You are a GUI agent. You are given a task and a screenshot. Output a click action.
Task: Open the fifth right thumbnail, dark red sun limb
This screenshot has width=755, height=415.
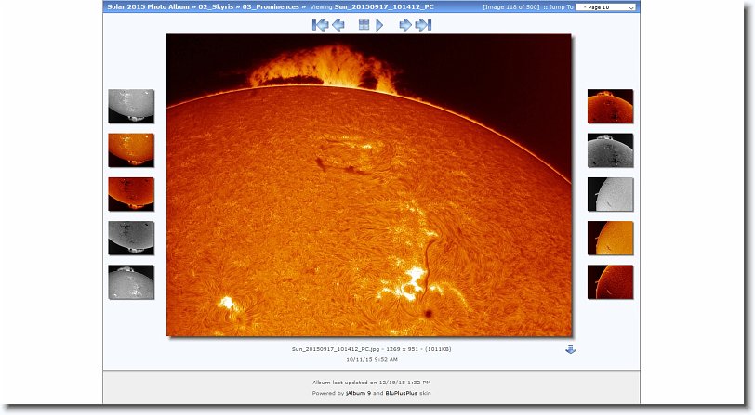[x=611, y=282]
